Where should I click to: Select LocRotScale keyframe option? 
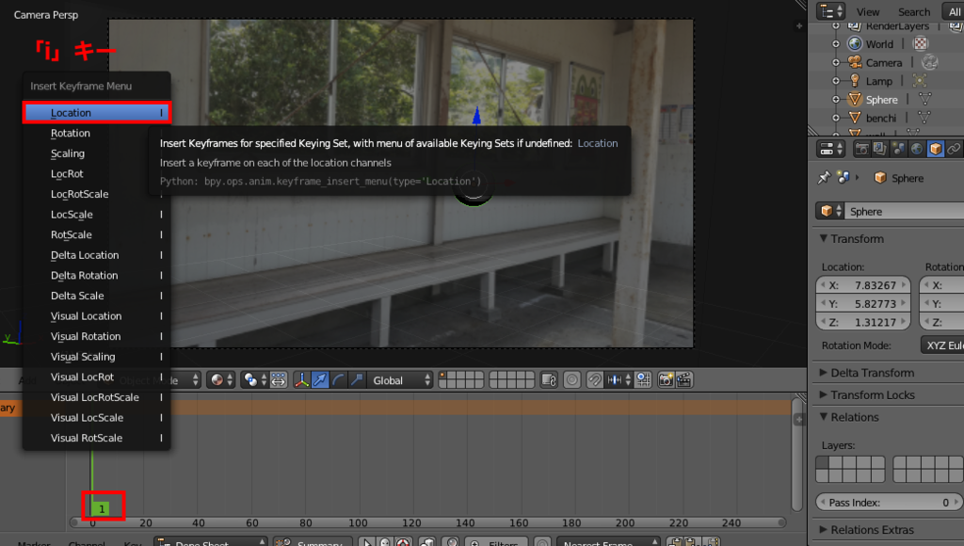point(97,194)
